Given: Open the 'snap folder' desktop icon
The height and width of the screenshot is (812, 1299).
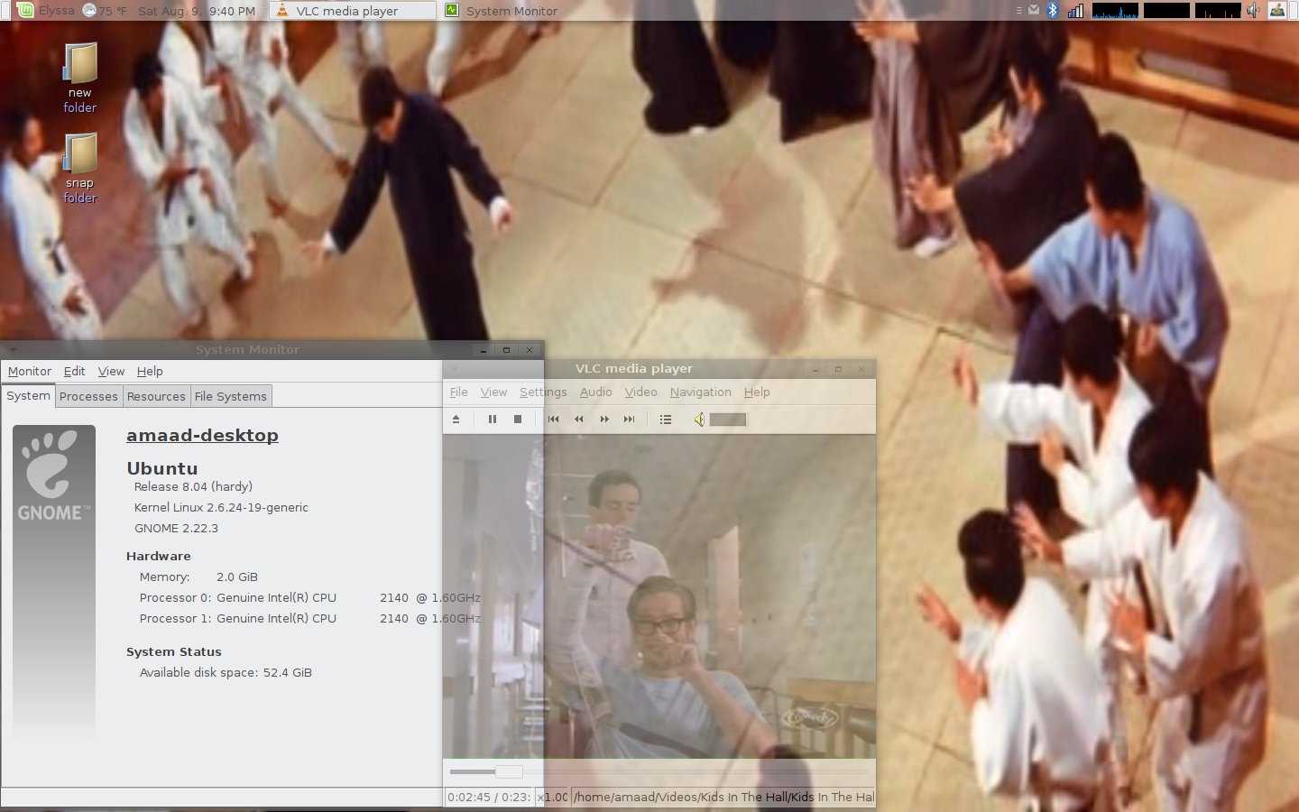Looking at the screenshot, I should pos(79,168).
